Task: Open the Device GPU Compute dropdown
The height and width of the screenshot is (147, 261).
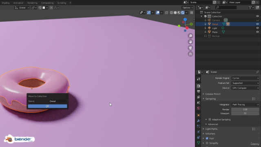Action: point(246,88)
